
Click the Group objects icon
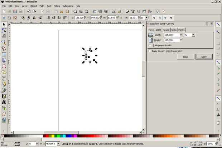pos(114,11)
